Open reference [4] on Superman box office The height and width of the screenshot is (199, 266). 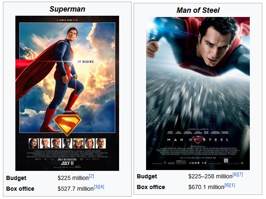click(x=101, y=187)
